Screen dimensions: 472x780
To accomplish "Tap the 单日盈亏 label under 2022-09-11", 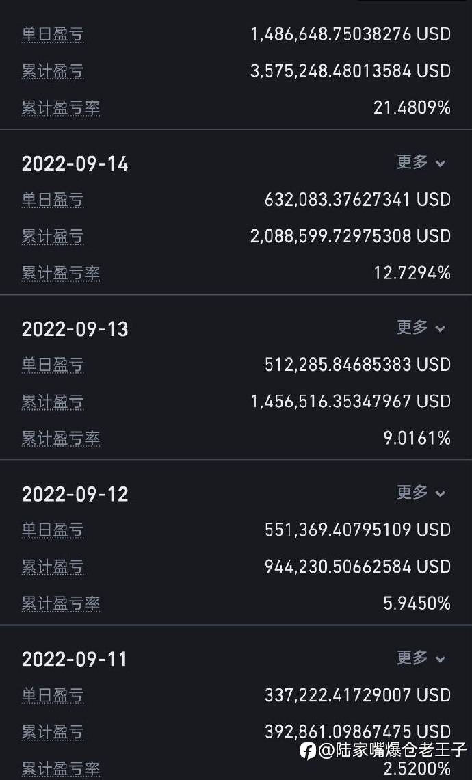I will pyautogui.click(x=53, y=695).
